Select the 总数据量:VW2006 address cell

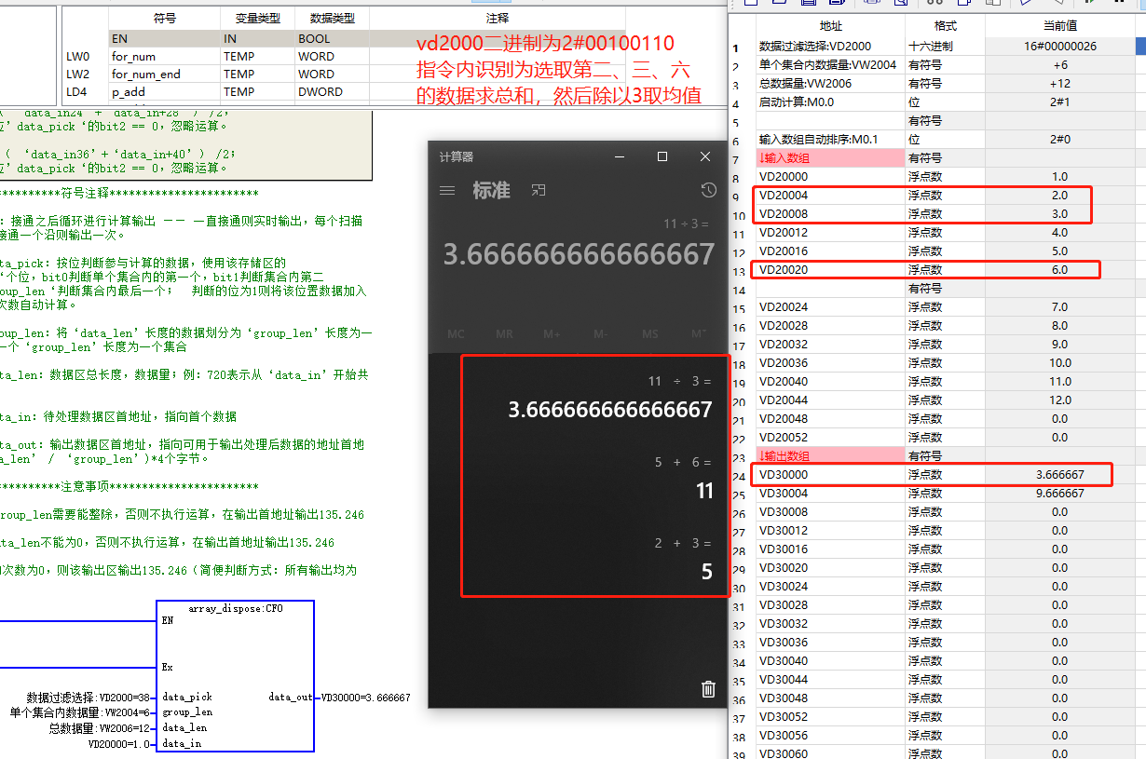pyautogui.click(x=830, y=83)
